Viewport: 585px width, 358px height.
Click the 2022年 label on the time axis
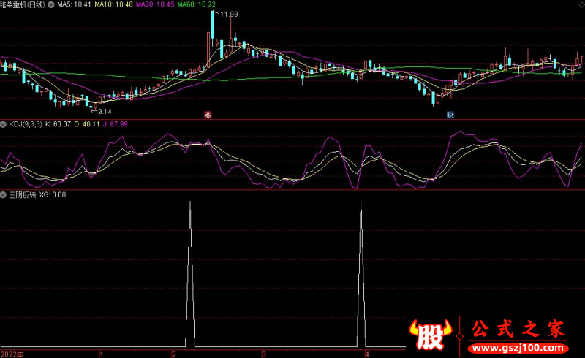12,354
